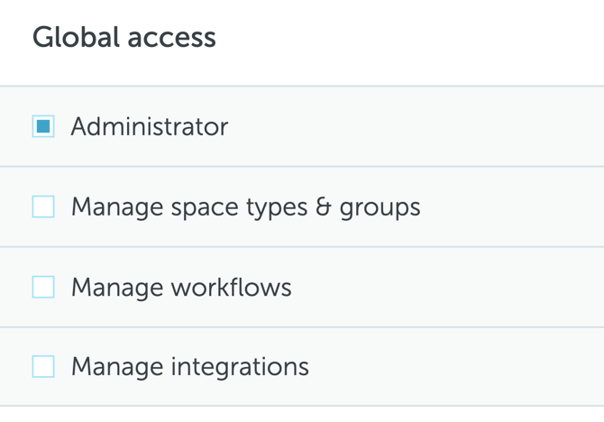The height and width of the screenshot is (422, 604).
Task: Uncheck the Administrator checkbox
Action: pyautogui.click(x=43, y=126)
